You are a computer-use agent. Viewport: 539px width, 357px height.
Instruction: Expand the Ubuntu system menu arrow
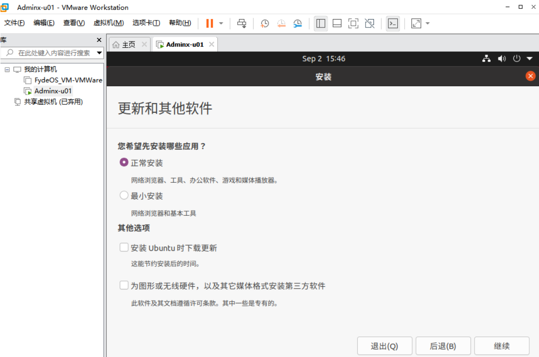(x=529, y=58)
